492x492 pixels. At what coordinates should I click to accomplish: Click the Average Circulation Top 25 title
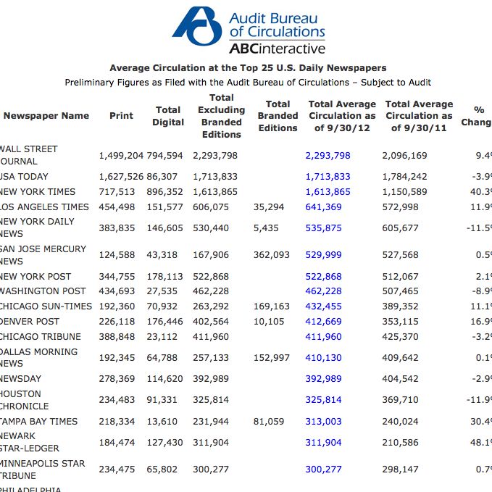pos(248,68)
